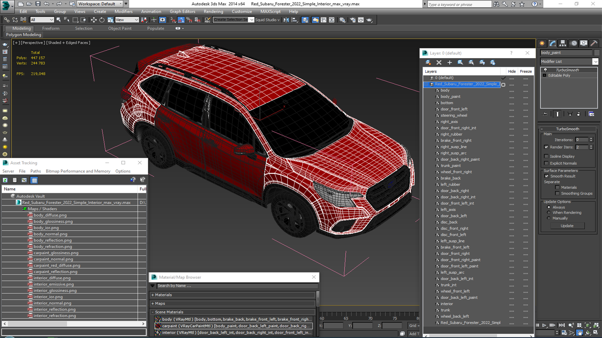Expand the Materials group in Material Browser
Viewport: 602px width, 338px height.
pos(152,295)
